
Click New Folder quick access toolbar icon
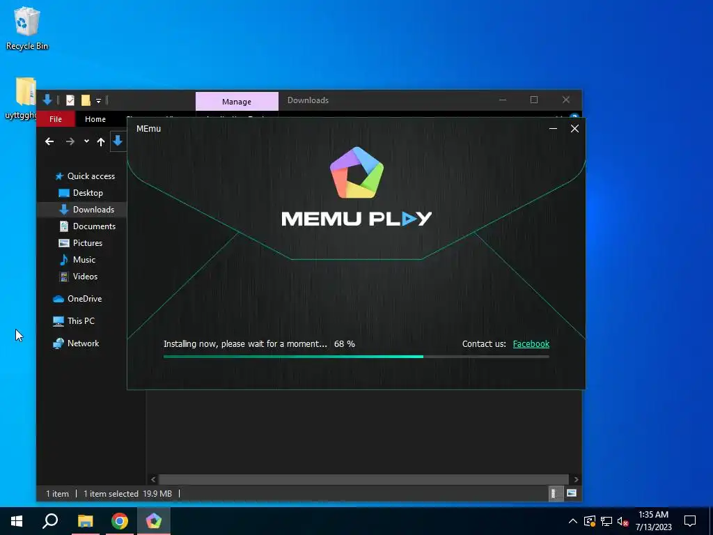(x=86, y=100)
